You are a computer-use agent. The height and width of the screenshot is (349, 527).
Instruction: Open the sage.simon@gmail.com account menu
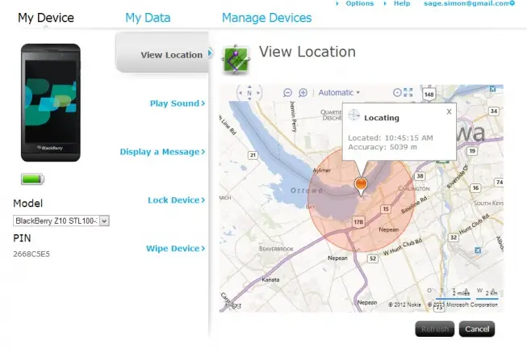(469, 3)
